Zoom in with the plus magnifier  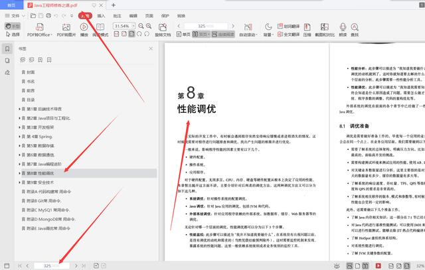(149, 26)
